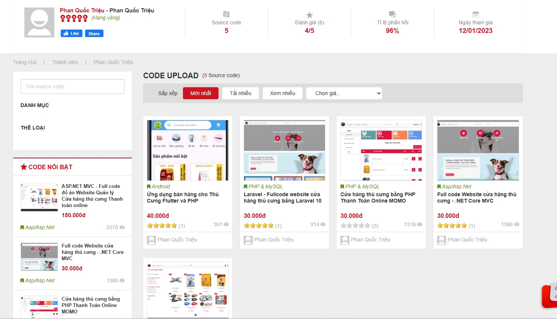Click the red medal icons beside Hạng vàng

(74, 18)
